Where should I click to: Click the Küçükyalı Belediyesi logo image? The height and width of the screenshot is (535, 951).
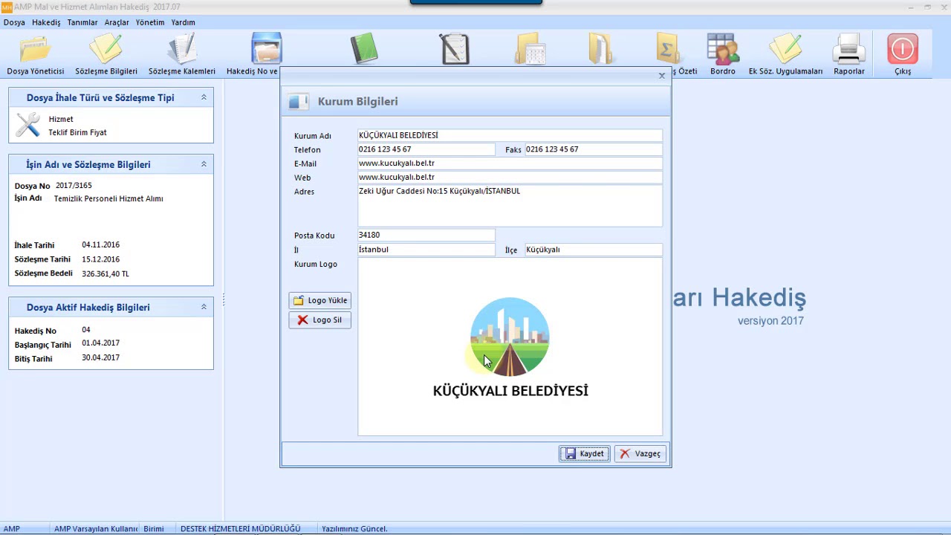pos(510,347)
